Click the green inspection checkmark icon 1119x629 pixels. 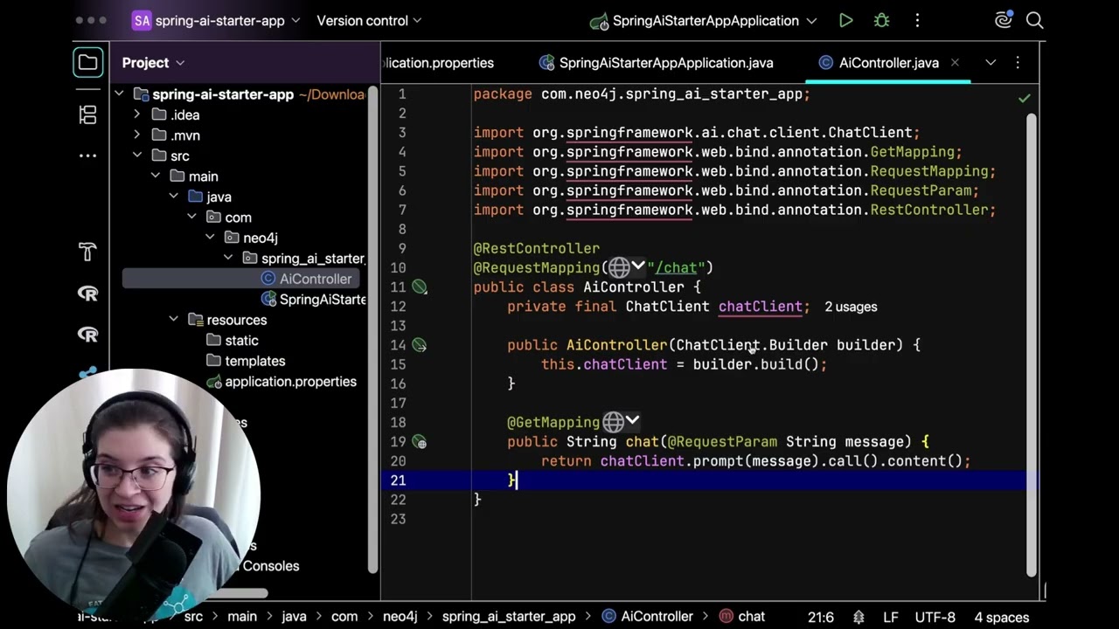[x=1024, y=98]
